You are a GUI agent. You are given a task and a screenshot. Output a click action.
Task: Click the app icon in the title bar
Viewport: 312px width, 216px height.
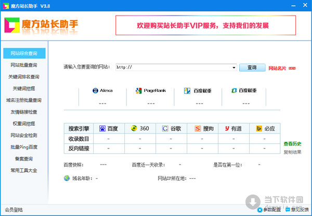6,6
